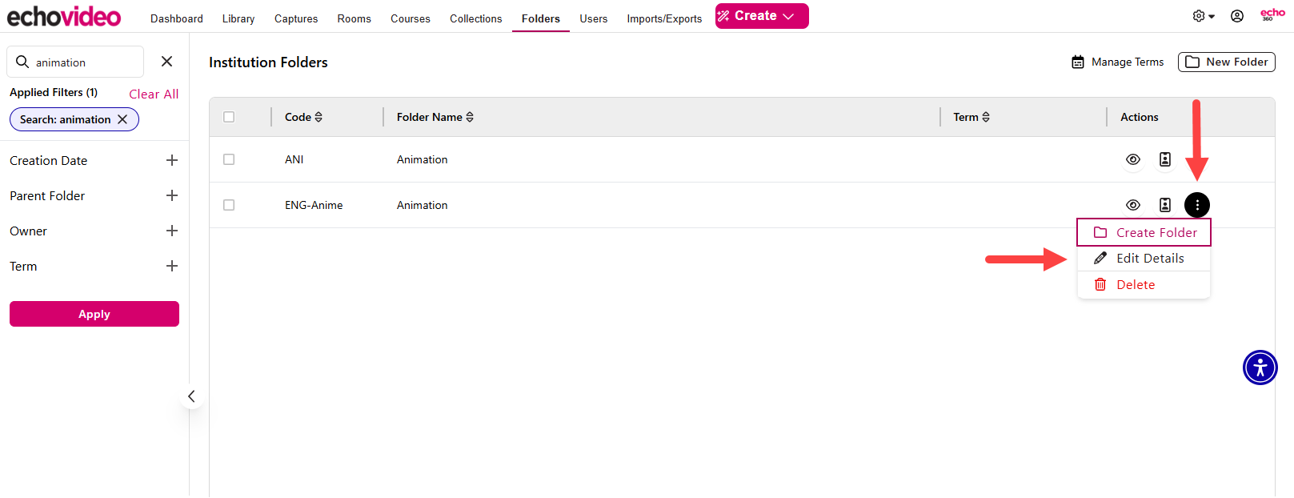Go to the Library tab
The image size is (1294, 498).
(238, 18)
